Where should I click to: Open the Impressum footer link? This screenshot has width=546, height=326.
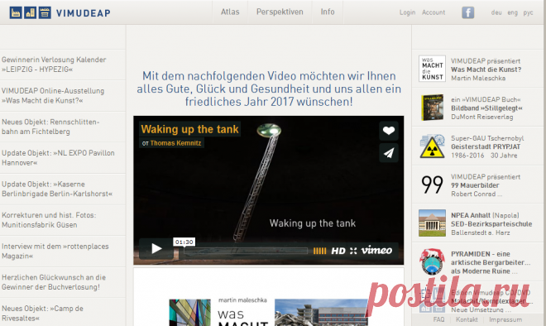coord(505,319)
